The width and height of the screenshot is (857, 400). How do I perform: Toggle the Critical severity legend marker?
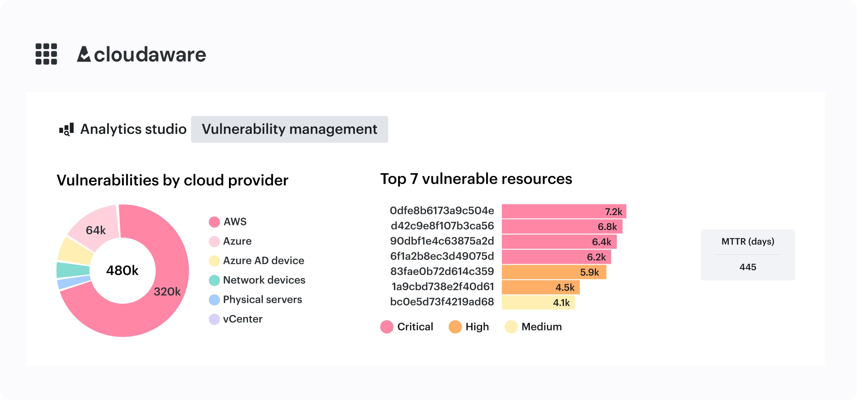[x=387, y=326]
